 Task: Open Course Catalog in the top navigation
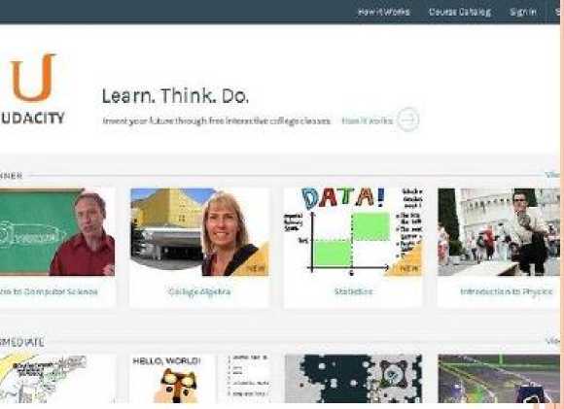point(459,12)
